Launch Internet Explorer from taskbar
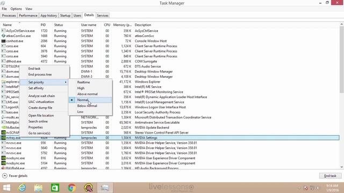The height and width of the screenshot is (193, 344). click(22, 188)
